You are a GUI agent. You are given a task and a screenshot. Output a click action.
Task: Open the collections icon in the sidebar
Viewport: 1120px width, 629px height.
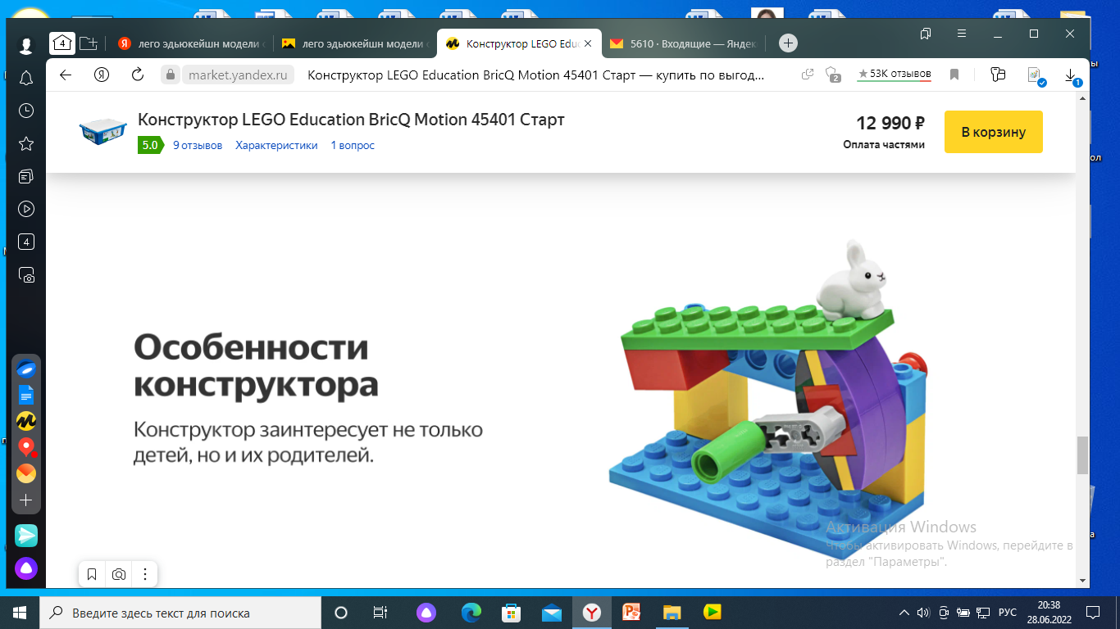coord(26,176)
